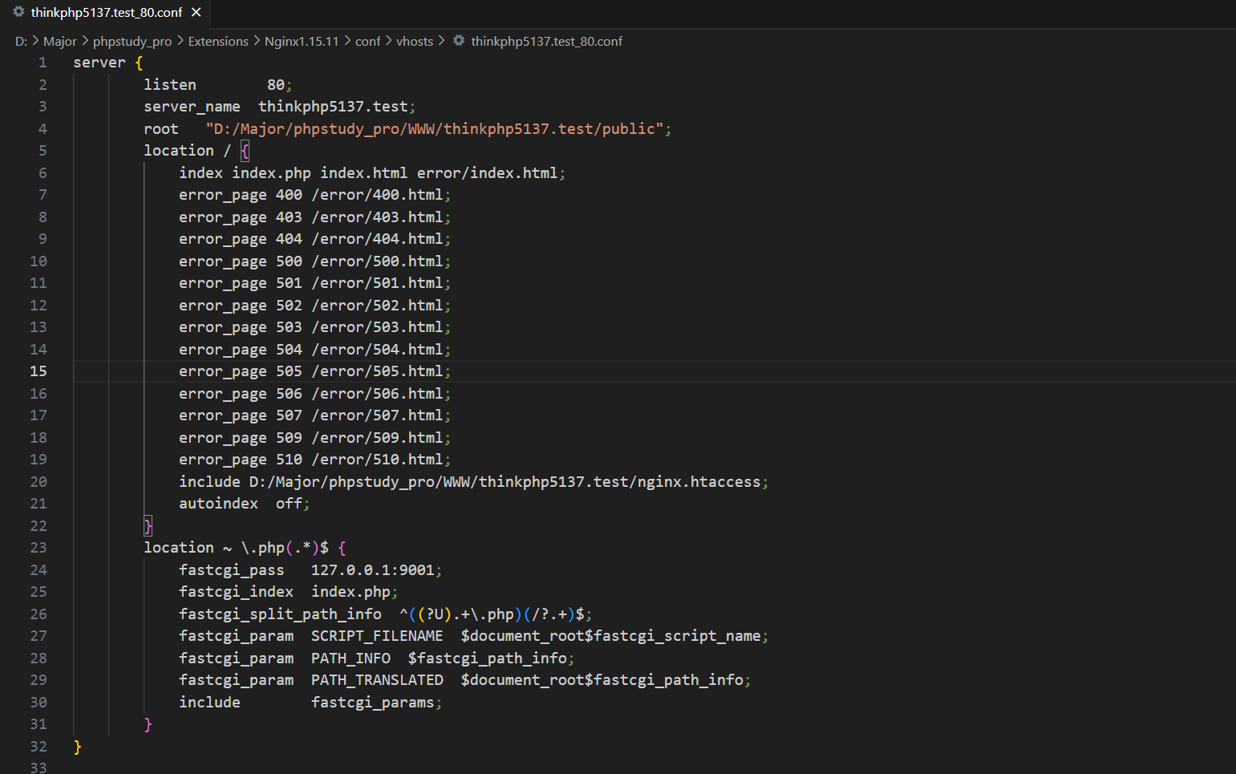Click 'error_page 507' line

314,415
